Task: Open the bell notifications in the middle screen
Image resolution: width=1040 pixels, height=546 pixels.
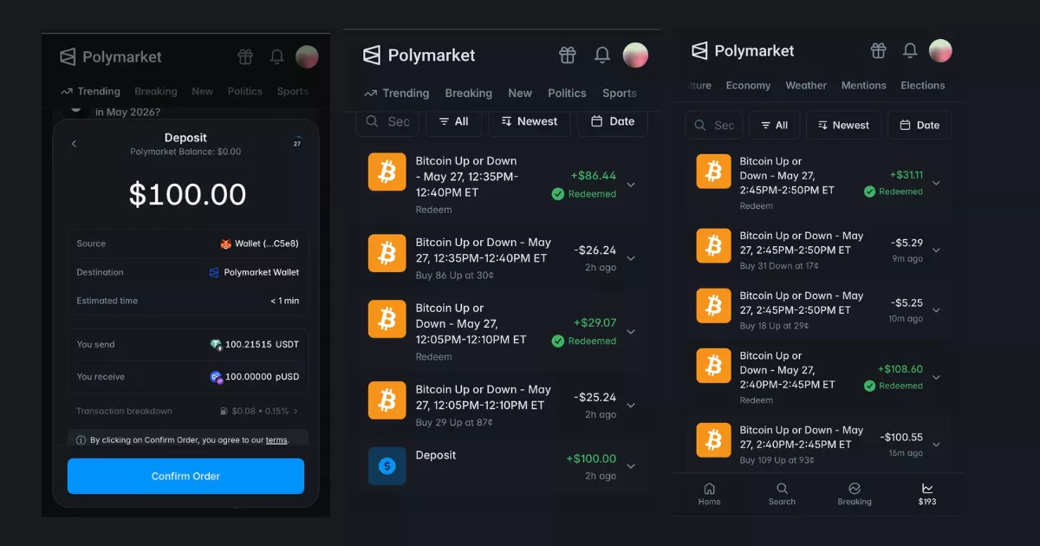Action: 602,55
